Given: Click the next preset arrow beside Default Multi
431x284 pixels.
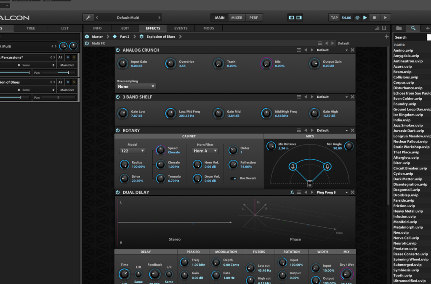Looking at the screenshot, I should pyautogui.click(x=159, y=18).
